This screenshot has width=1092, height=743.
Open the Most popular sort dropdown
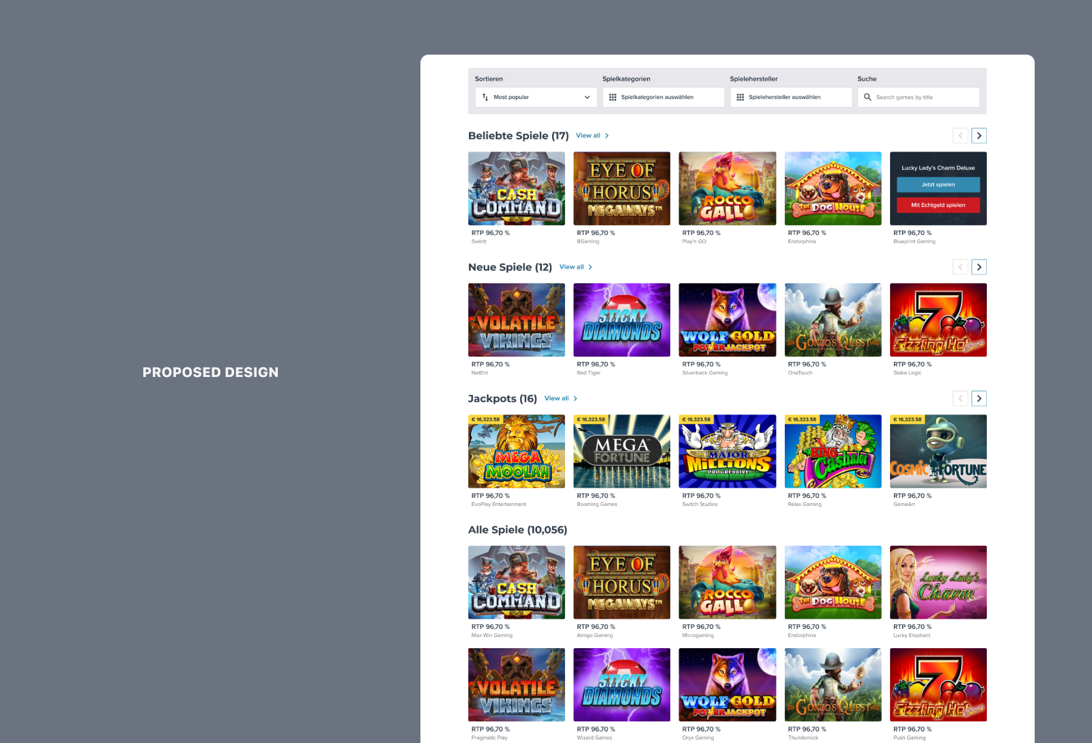tap(536, 97)
